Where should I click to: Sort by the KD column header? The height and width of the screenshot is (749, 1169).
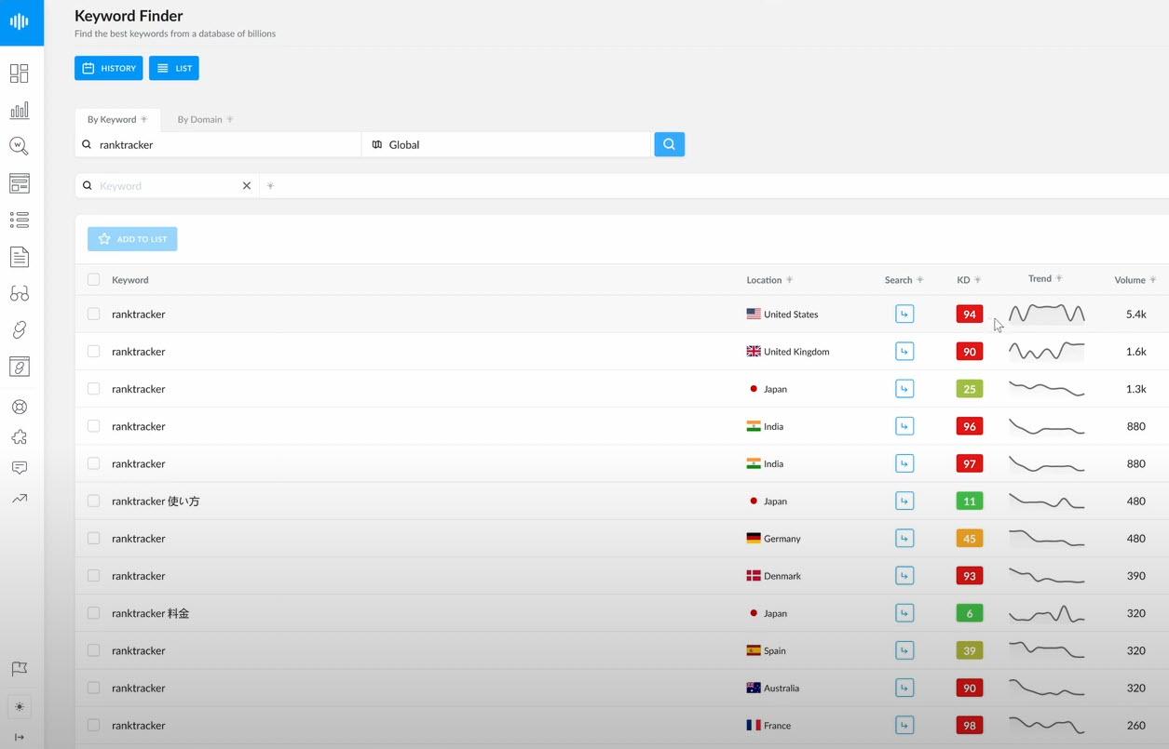[969, 280]
